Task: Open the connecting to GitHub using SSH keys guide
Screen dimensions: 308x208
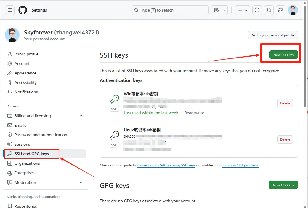Action: 166,165
